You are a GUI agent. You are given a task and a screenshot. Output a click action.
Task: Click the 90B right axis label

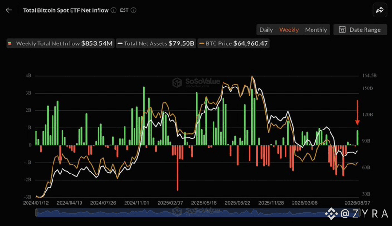(366, 141)
